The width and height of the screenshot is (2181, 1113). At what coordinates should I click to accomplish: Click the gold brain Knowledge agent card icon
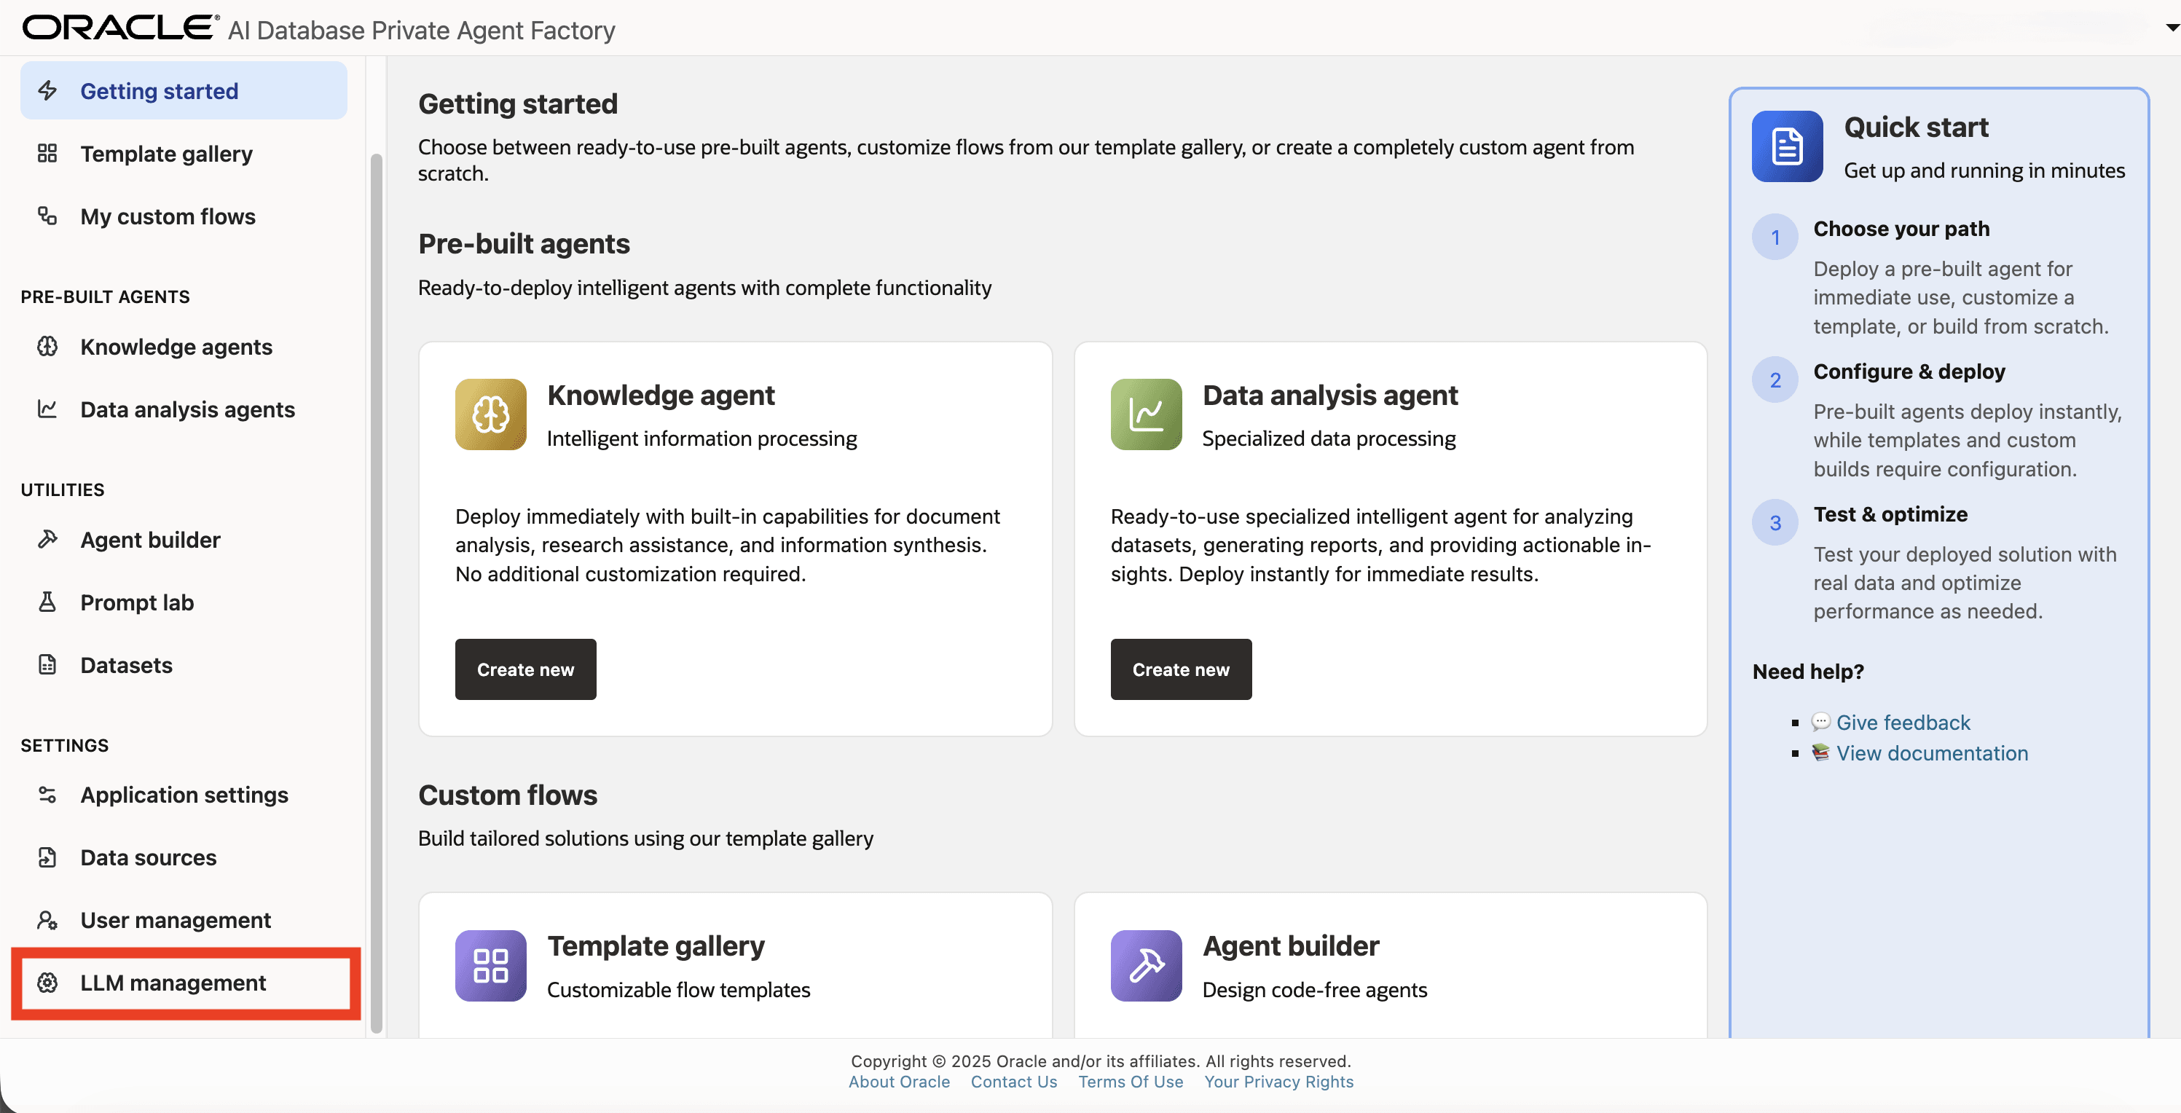tap(491, 414)
